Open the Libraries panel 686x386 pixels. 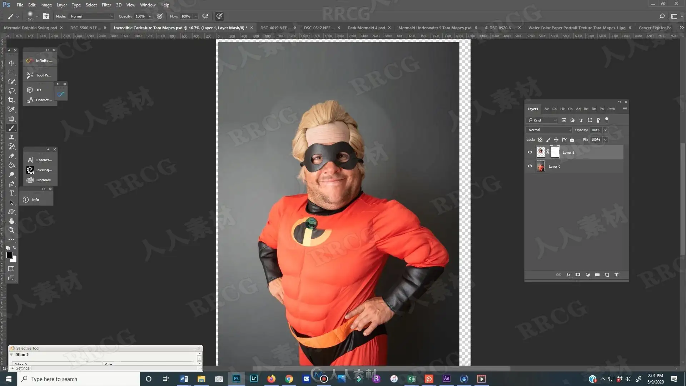(40, 180)
